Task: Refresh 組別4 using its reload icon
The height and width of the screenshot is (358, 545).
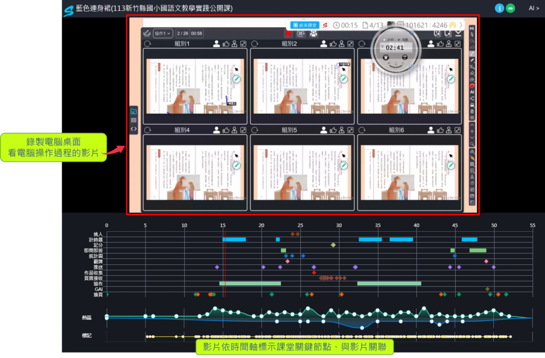Action: click(147, 130)
